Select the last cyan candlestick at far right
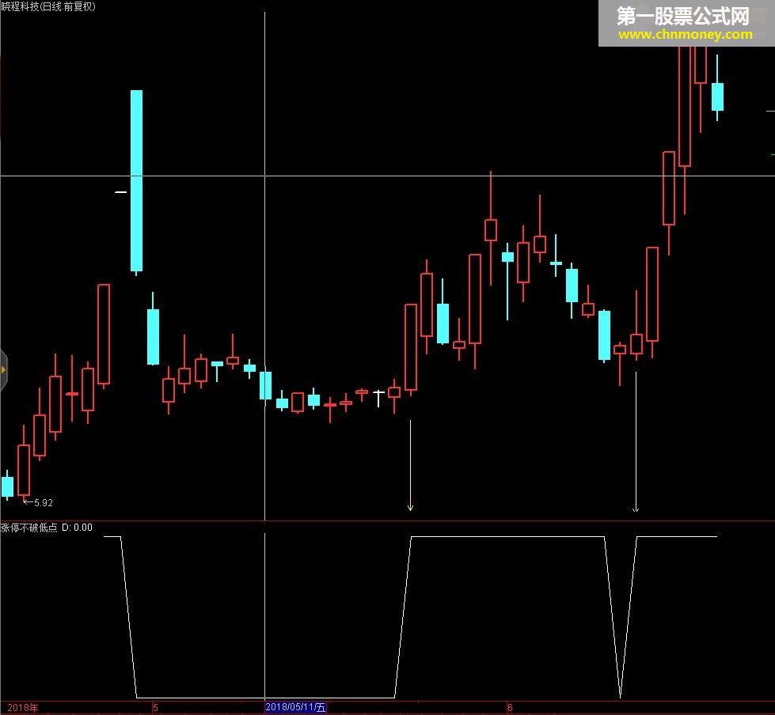This screenshot has height=715, width=775. click(x=717, y=89)
